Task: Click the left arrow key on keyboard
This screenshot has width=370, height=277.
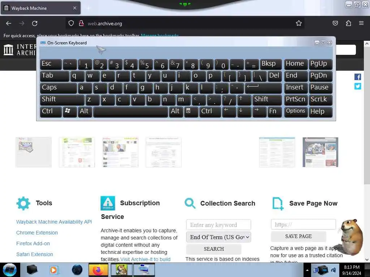Action: 229,112
